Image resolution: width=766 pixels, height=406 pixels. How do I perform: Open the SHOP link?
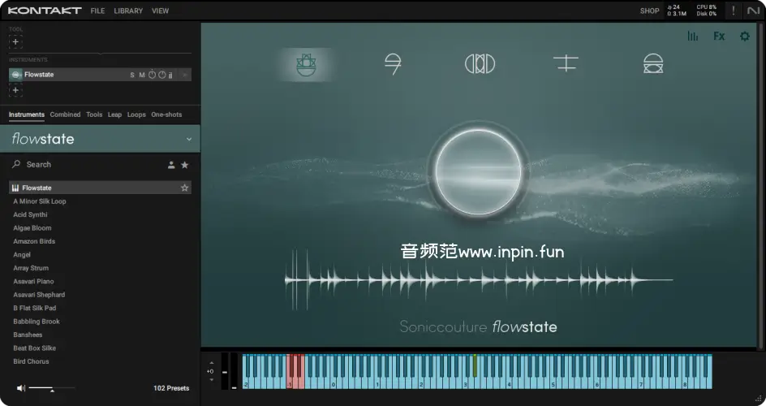tap(649, 11)
